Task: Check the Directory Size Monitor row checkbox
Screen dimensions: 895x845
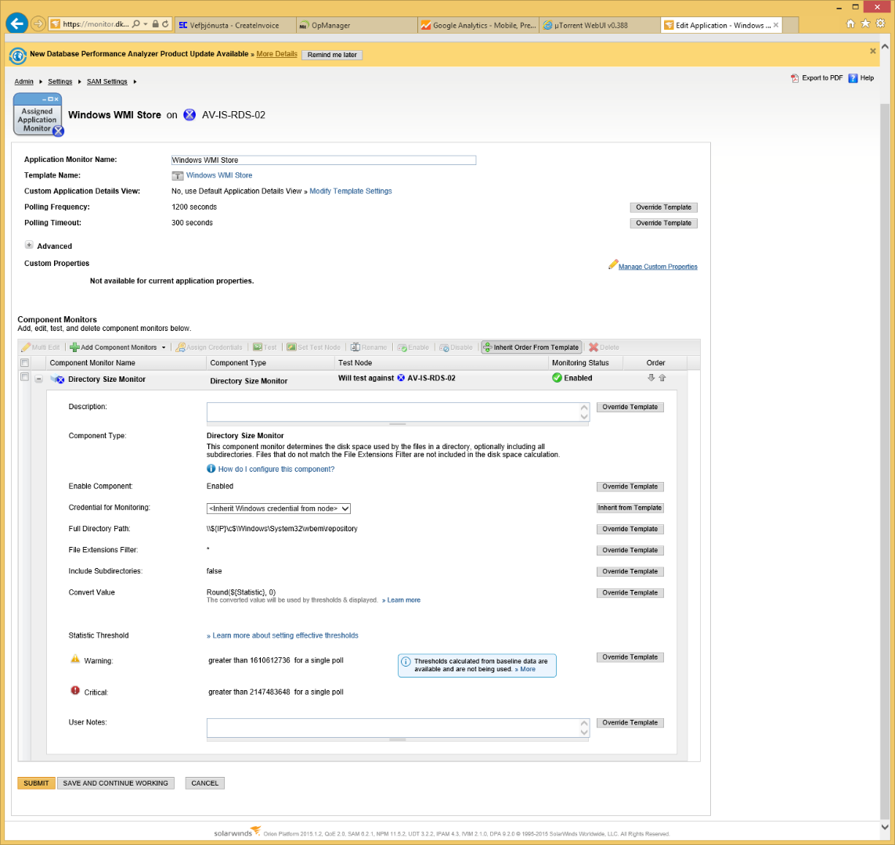Action: click(24, 377)
